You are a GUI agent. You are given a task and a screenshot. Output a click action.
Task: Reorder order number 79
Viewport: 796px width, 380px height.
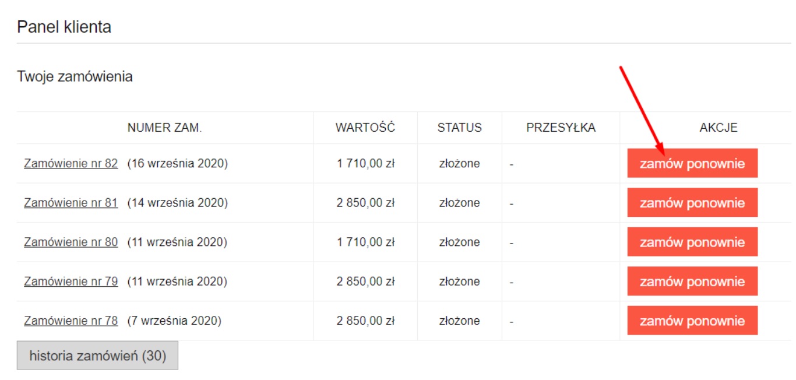[x=692, y=280]
